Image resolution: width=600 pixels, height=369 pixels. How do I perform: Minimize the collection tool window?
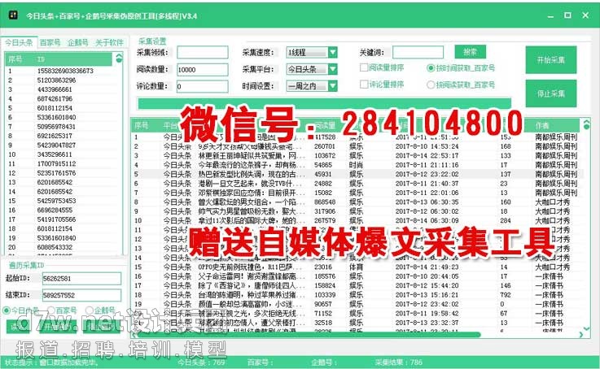pyautogui.click(x=550, y=16)
